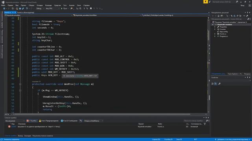Open the Файл menu
The height and width of the screenshot is (141, 252).
coord(3,5)
